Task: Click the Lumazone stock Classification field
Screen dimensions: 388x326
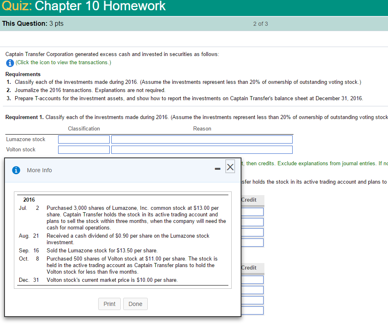Action: click(83, 139)
